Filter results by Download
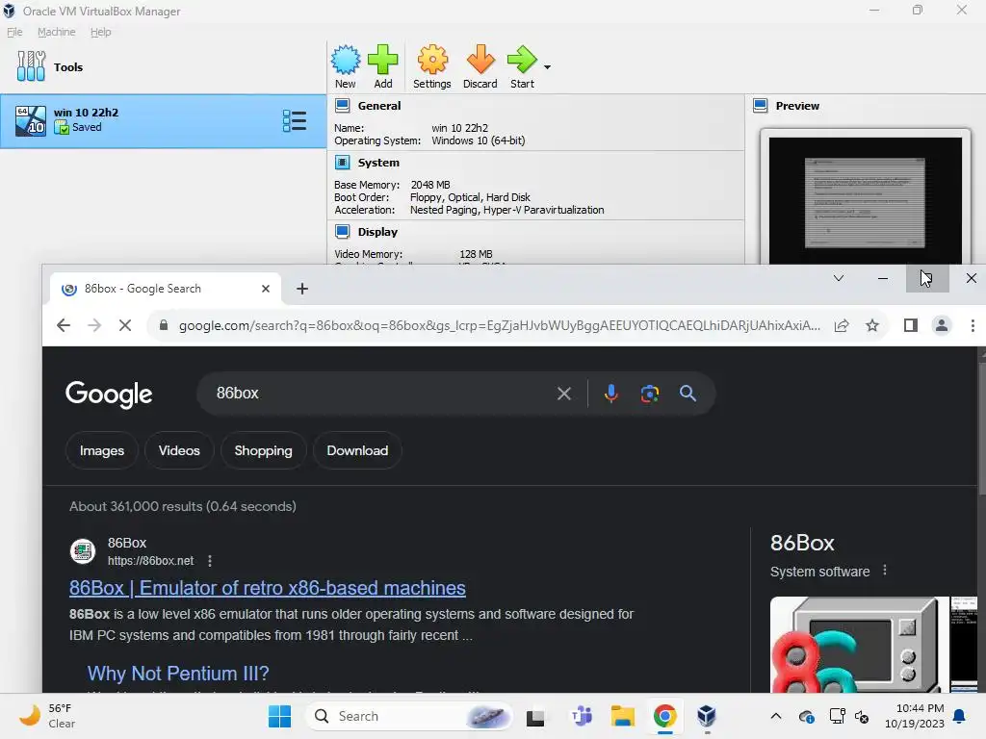The image size is (986, 739). [x=357, y=450]
